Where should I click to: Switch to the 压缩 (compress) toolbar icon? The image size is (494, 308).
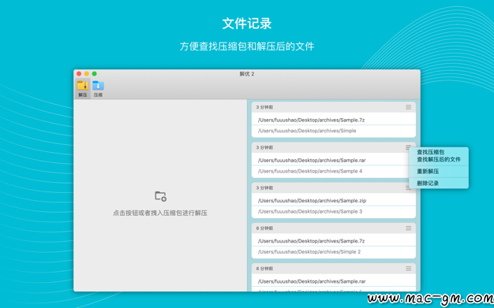pos(98,89)
